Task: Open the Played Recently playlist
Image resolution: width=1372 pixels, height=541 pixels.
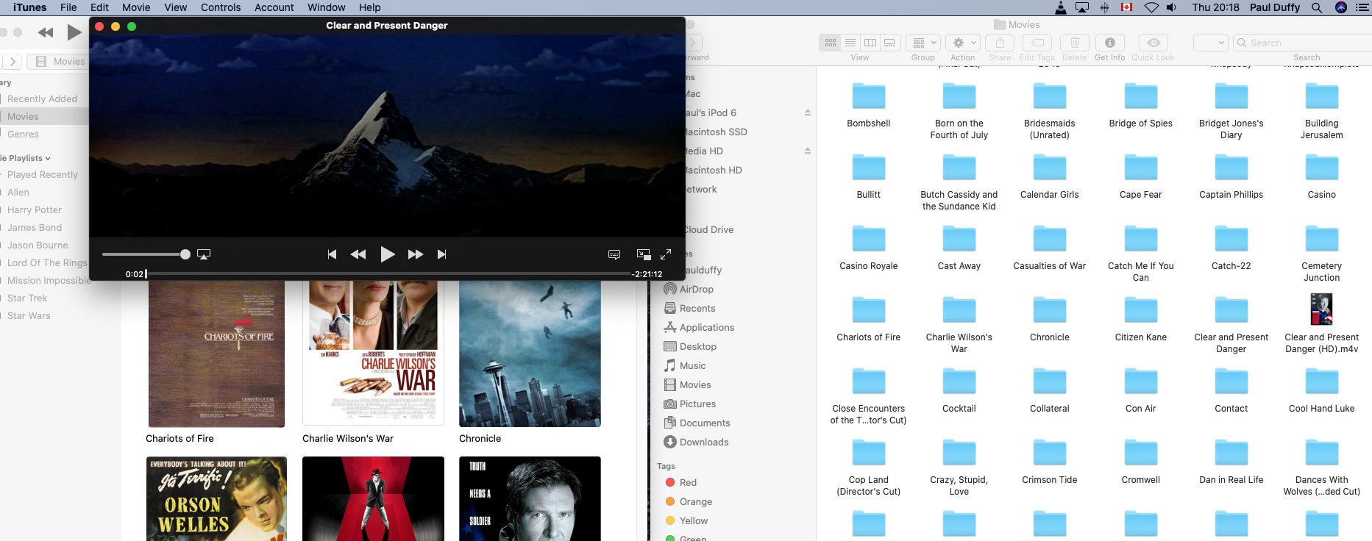Action: point(43,174)
